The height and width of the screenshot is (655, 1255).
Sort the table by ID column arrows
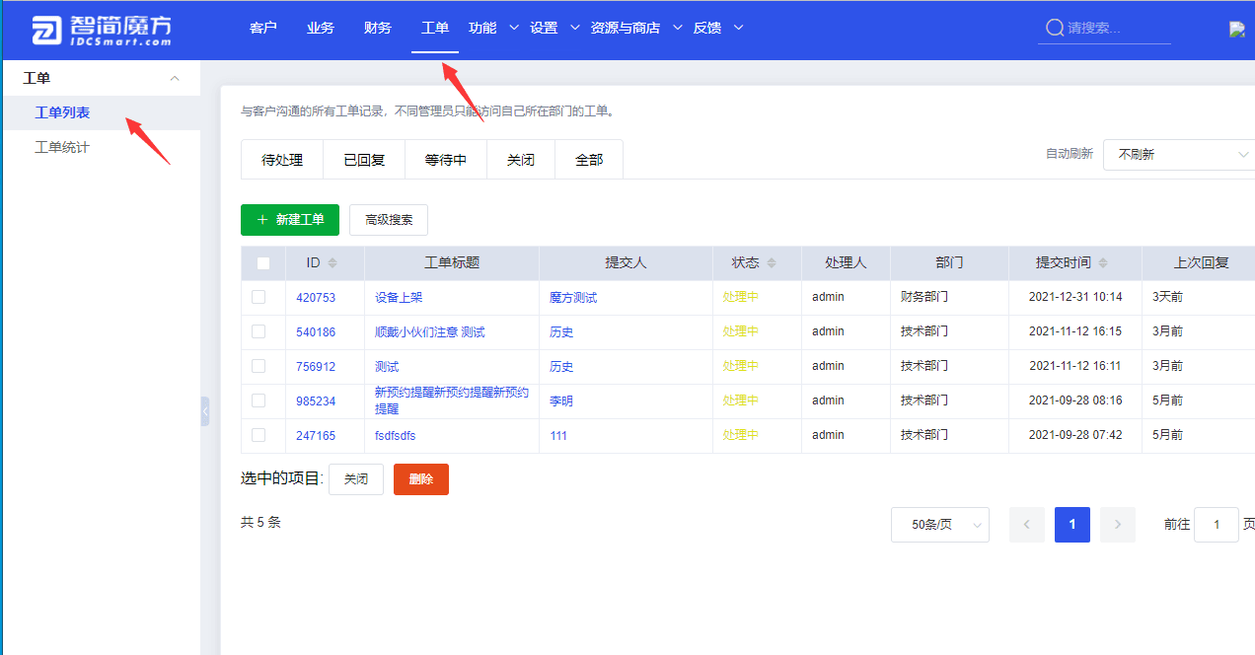click(x=332, y=263)
